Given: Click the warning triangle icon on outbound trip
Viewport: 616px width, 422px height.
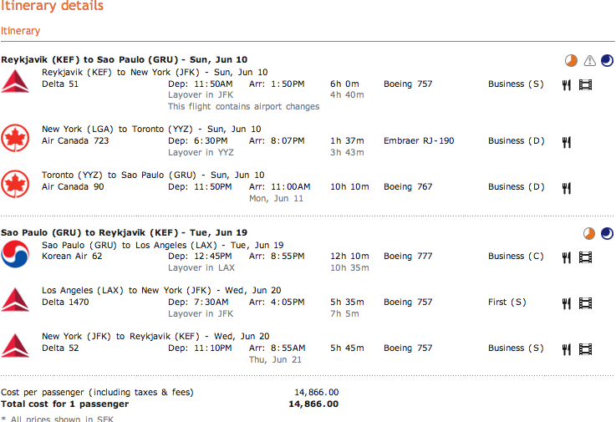Looking at the screenshot, I should (x=589, y=60).
